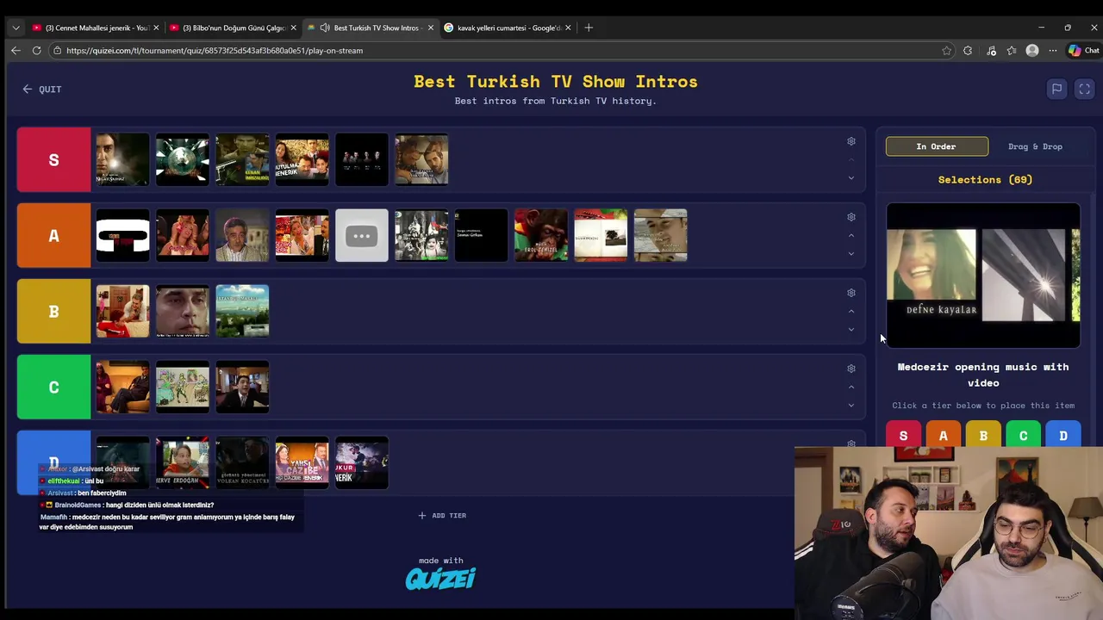
Task: Click the Medcezir preview video image
Action: pyautogui.click(x=983, y=276)
